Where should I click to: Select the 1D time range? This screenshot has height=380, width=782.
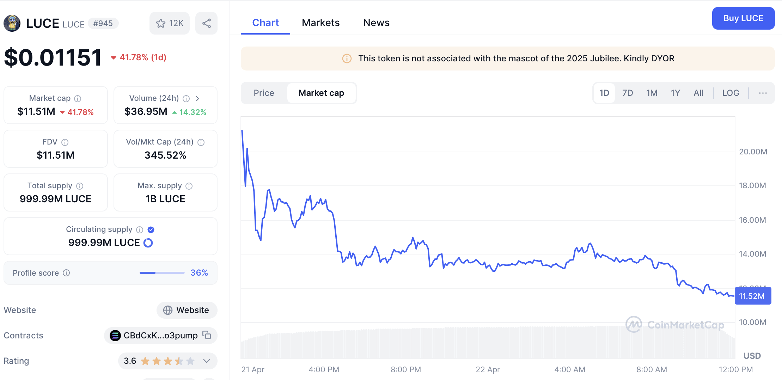click(604, 93)
